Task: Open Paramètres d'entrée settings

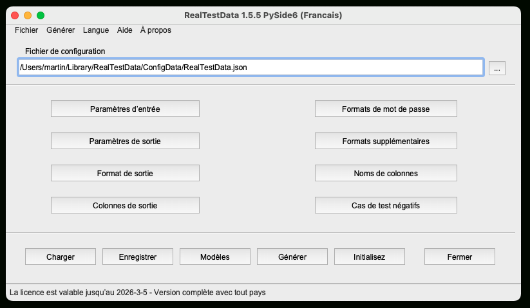Action: (125, 109)
